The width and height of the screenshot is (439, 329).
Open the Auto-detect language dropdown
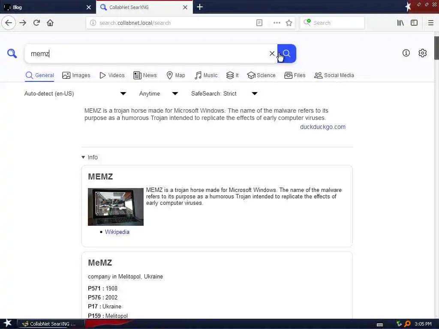(x=75, y=93)
